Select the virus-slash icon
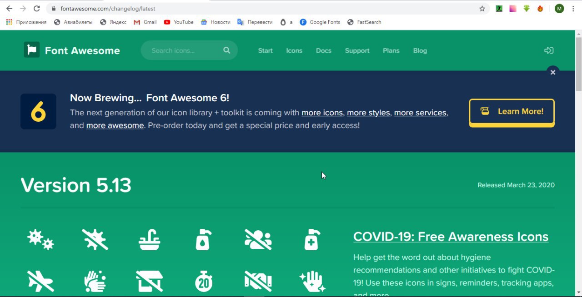 tap(95, 239)
